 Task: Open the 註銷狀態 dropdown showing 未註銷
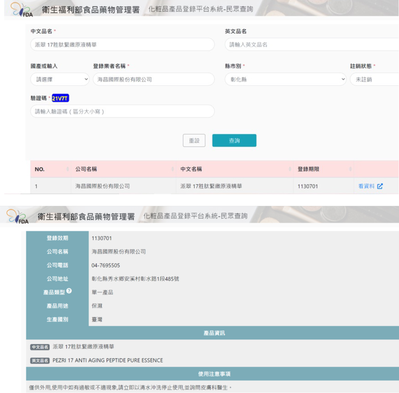374,79
